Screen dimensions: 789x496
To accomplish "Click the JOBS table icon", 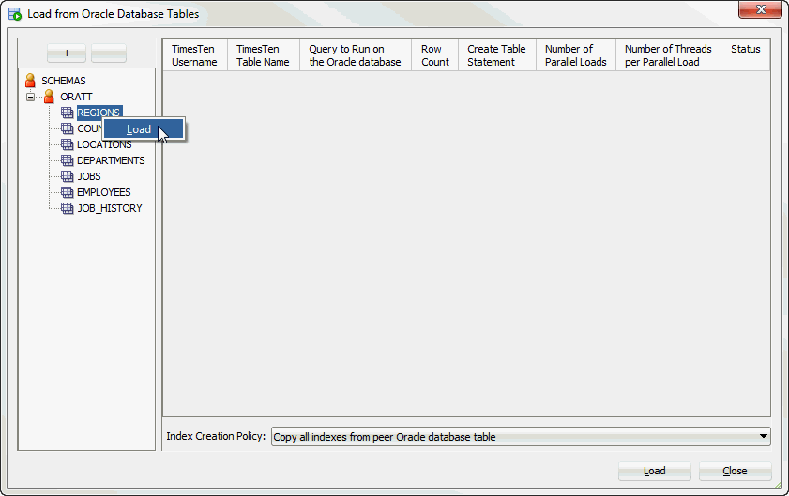I will tap(67, 176).
